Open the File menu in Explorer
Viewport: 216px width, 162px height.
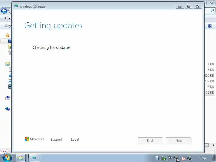[8, 18]
